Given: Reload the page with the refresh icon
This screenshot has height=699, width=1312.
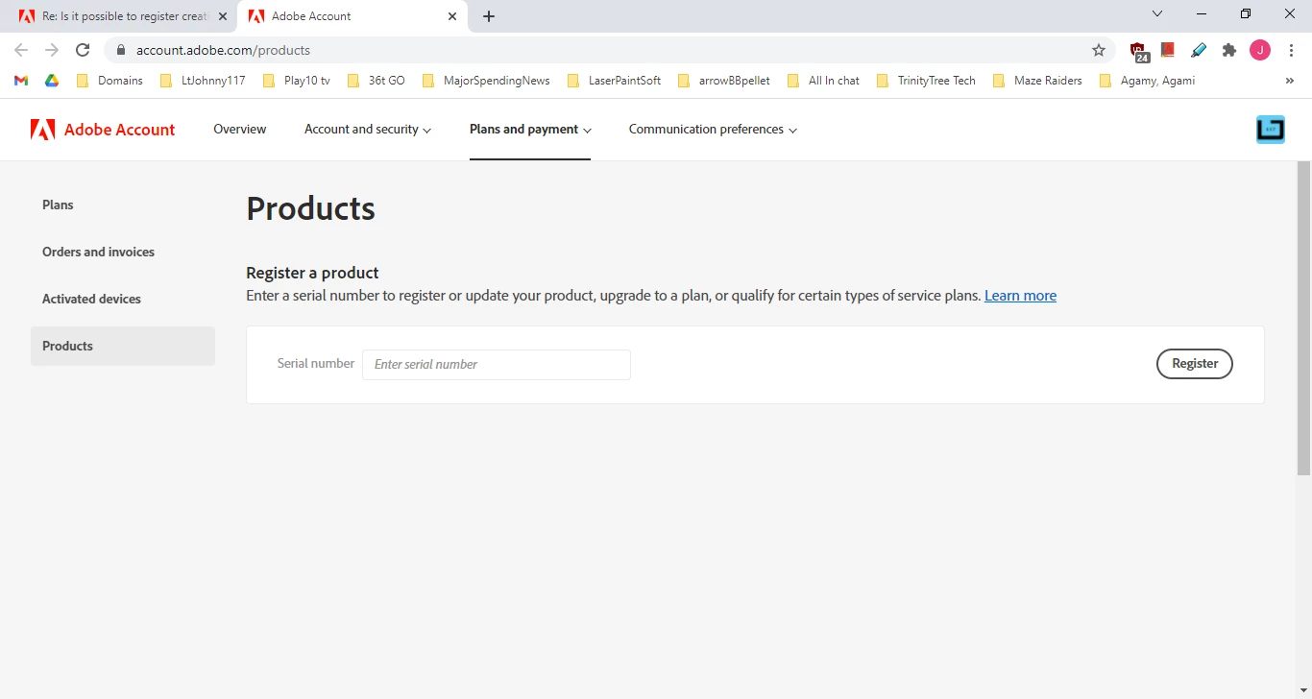Looking at the screenshot, I should [83, 50].
